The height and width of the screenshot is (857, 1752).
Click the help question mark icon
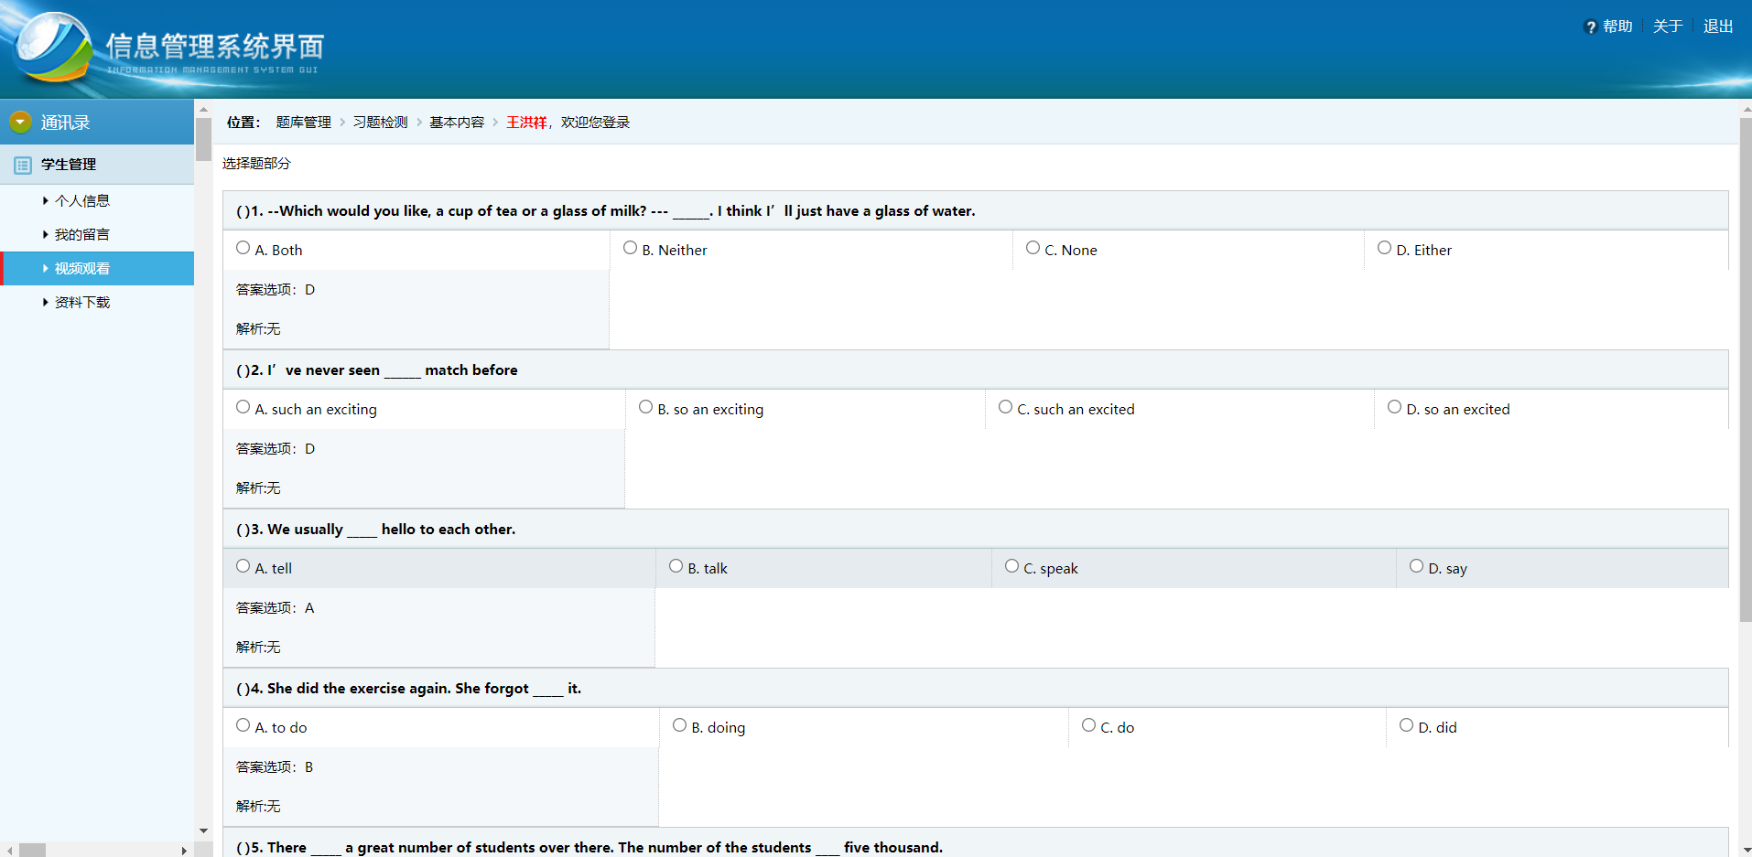pyautogui.click(x=1590, y=27)
